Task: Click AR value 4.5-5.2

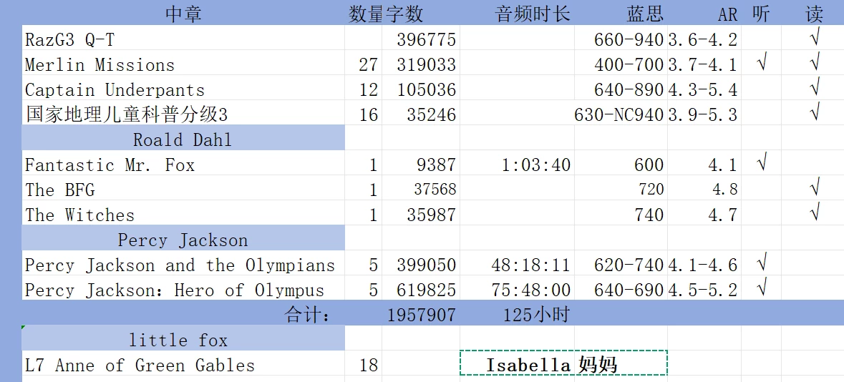Action: 704,288
